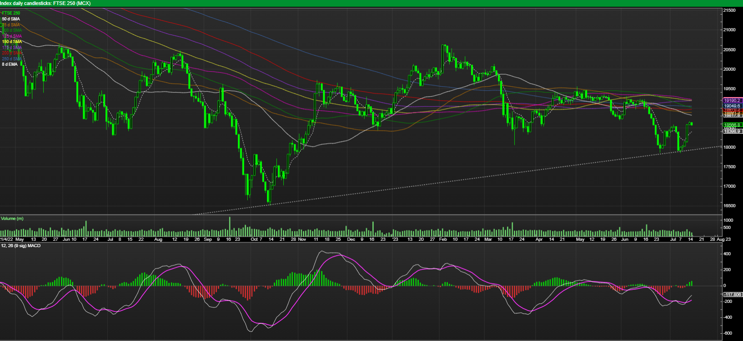Click the white 18398.9 EMA price tag
This screenshot has height=341, width=743.
[x=732, y=131]
